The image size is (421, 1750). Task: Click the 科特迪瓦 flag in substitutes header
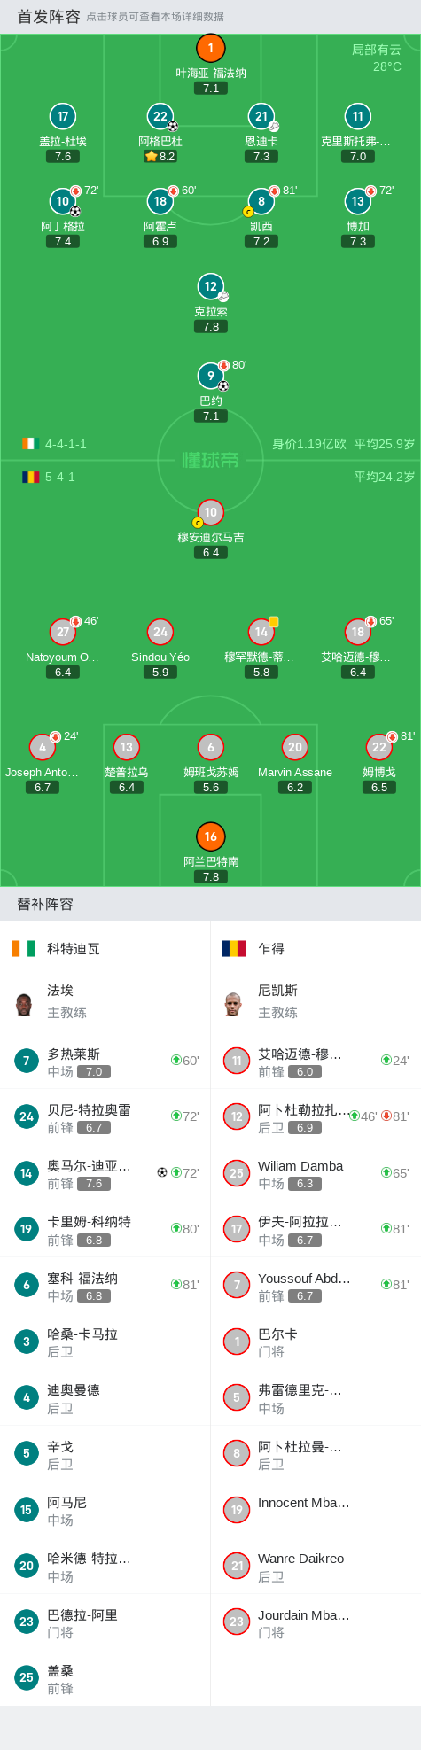click(x=24, y=948)
